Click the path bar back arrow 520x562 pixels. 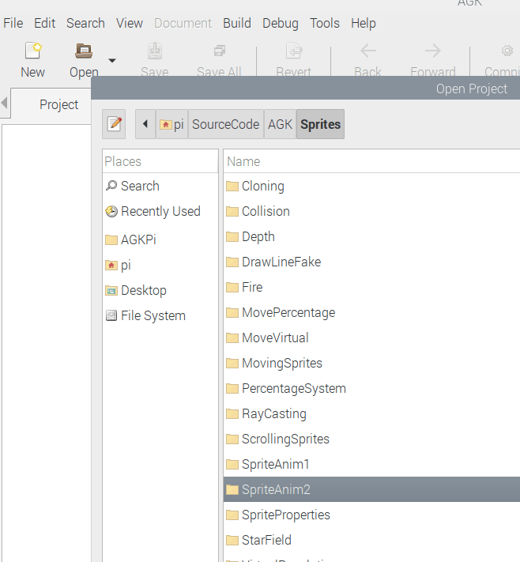tap(145, 124)
